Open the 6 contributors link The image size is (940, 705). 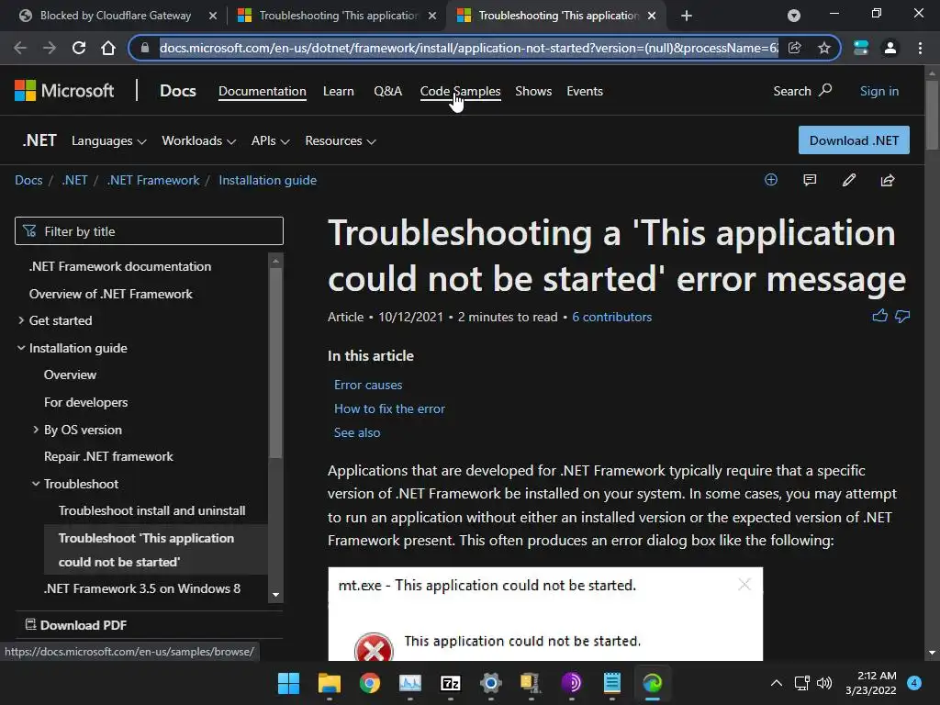611,317
